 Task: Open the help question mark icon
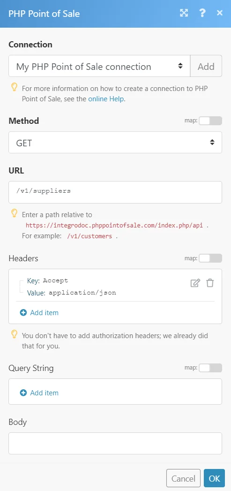point(202,13)
